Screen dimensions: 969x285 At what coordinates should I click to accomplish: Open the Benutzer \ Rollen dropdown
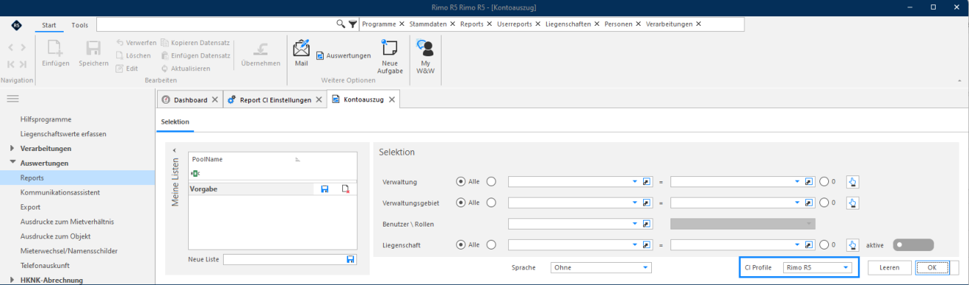634,224
